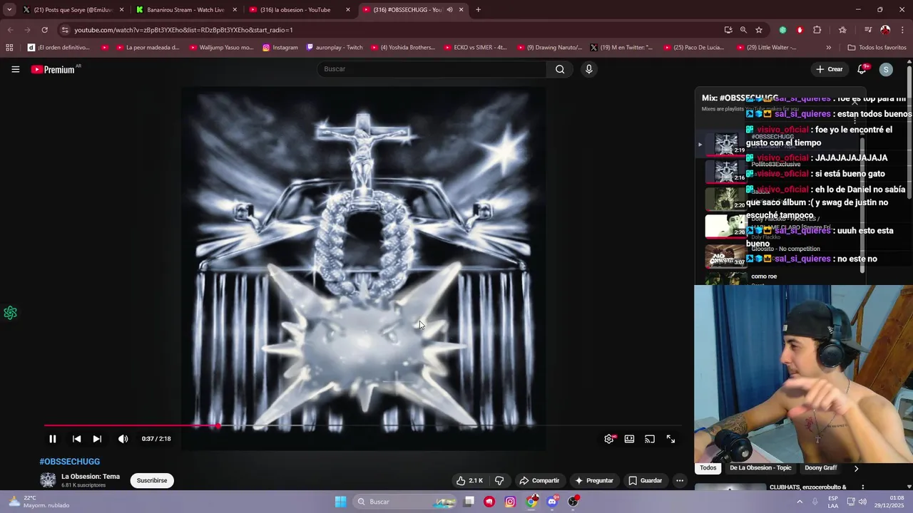Open options for CLUBHATS video
The width and height of the screenshot is (913, 513).
click(x=862, y=488)
